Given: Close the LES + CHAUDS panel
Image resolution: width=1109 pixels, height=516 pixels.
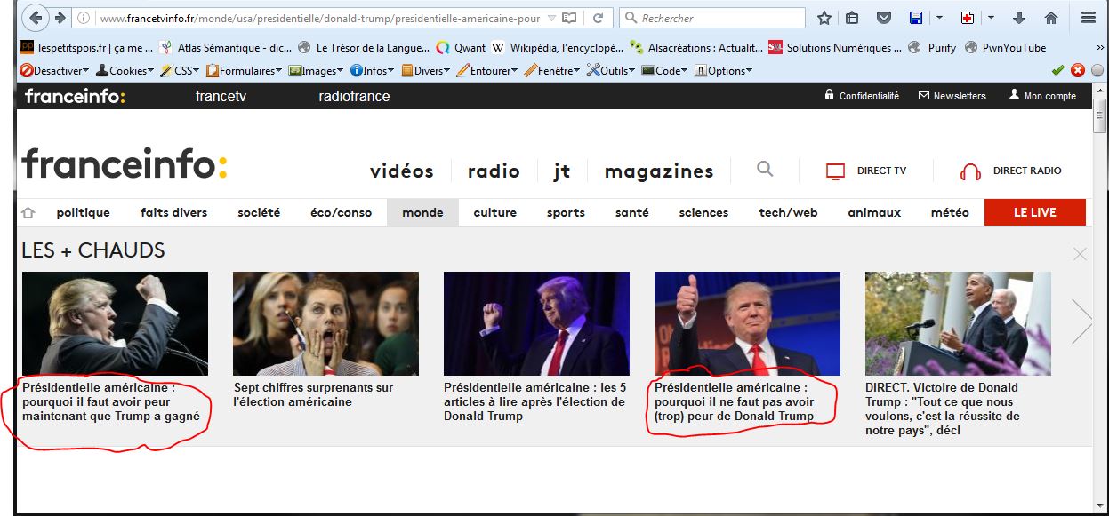Looking at the screenshot, I should [1080, 254].
